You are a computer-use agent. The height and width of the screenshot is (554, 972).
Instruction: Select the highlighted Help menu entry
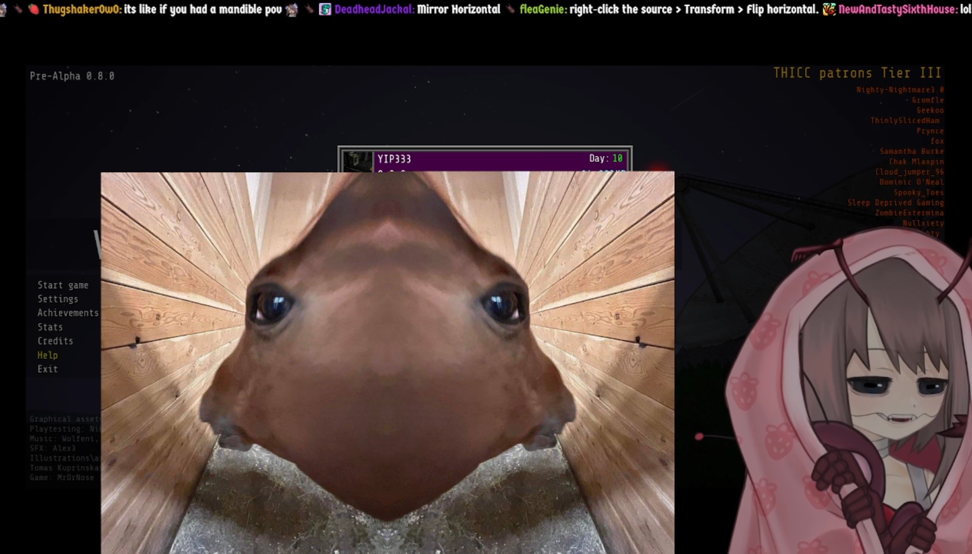coord(47,355)
